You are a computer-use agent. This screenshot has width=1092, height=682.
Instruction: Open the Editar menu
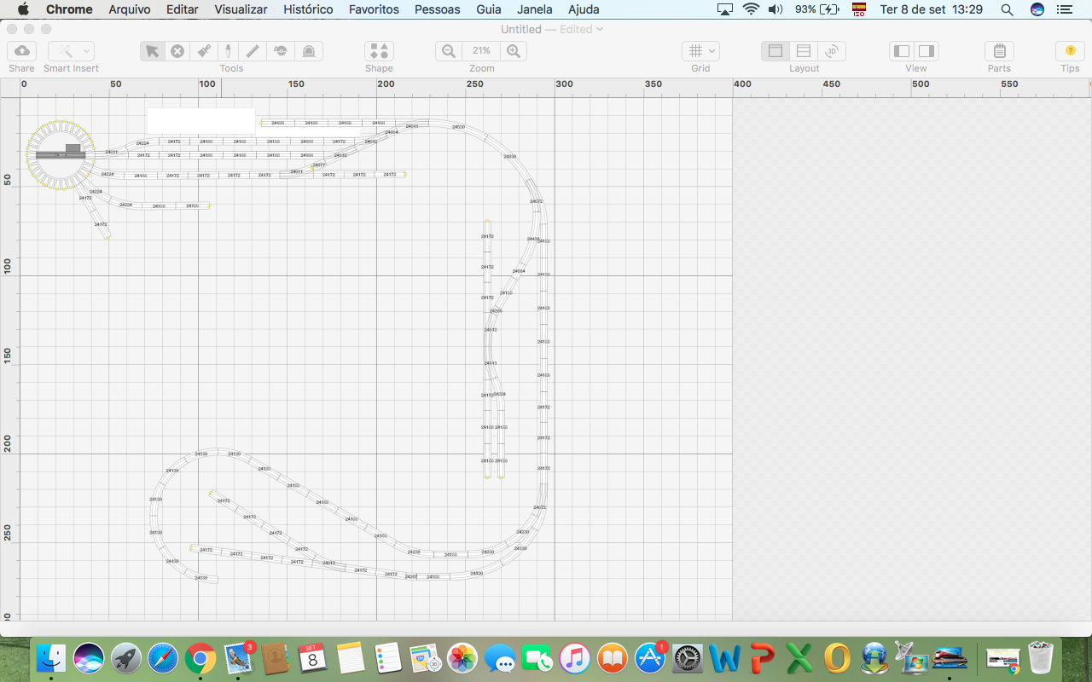183,9
